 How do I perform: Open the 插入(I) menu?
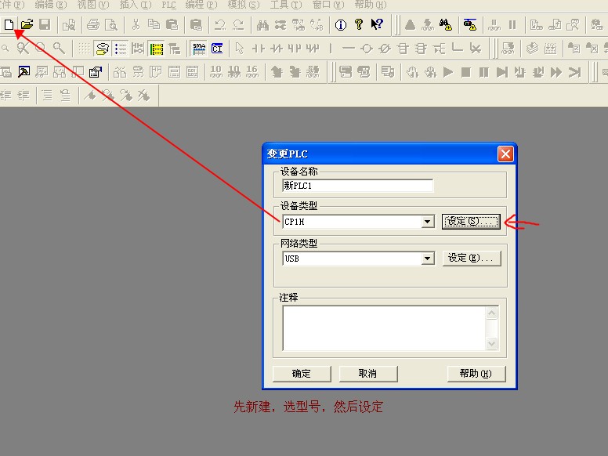point(136,5)
